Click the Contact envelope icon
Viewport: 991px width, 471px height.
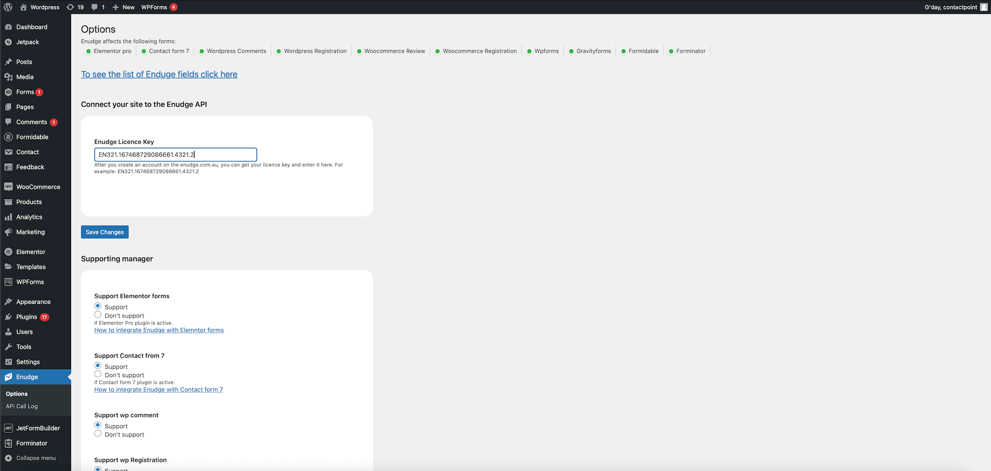(8, 152)
